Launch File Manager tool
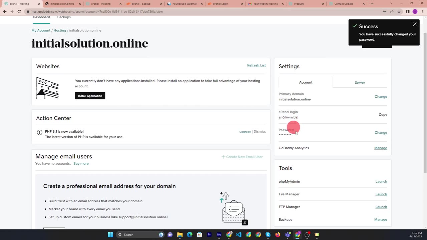Image resolution: width=427 pixels, height=240 pixels. coord(381,194)
